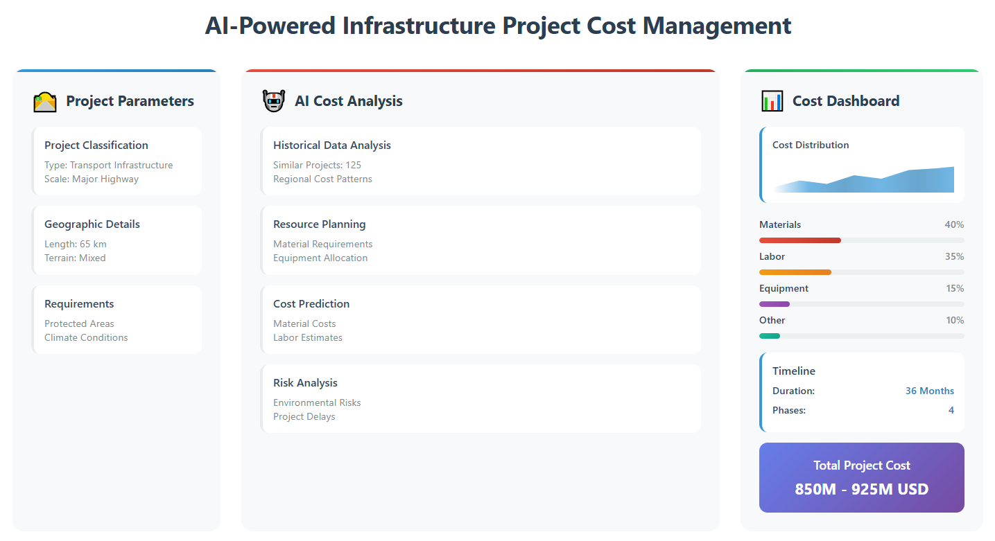
Task: Click the Equipment 15% value
Action: (954, 288)
